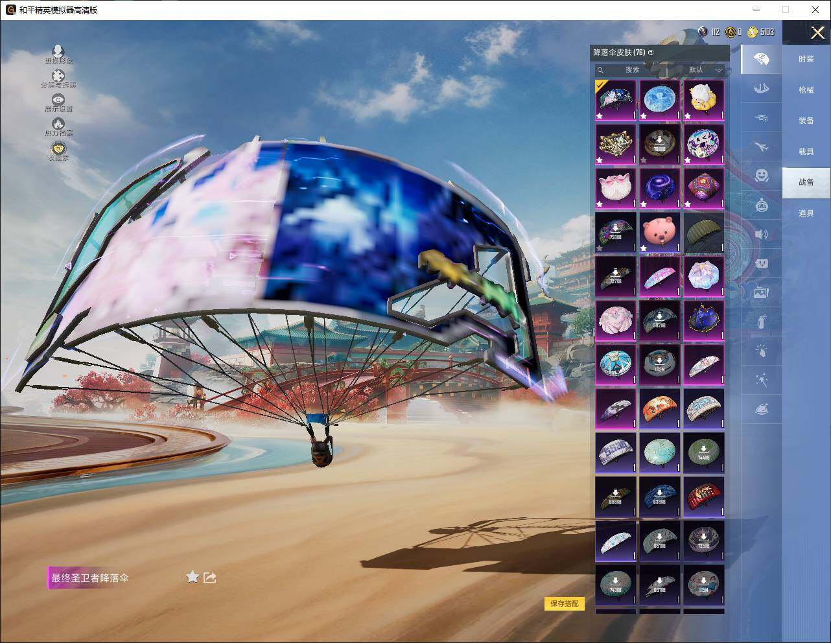Switch to the 时装 tab
The image size is (831, 643).
coord(806,59)
